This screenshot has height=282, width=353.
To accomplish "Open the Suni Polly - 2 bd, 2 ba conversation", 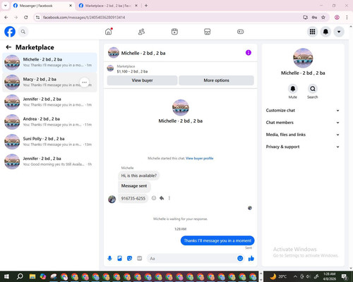I will [49, 142].
